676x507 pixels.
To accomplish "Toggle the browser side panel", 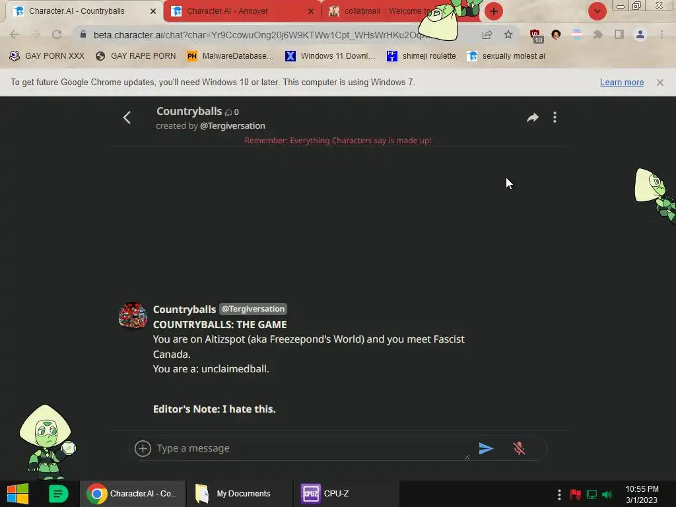I will click(x=619, y=34).
